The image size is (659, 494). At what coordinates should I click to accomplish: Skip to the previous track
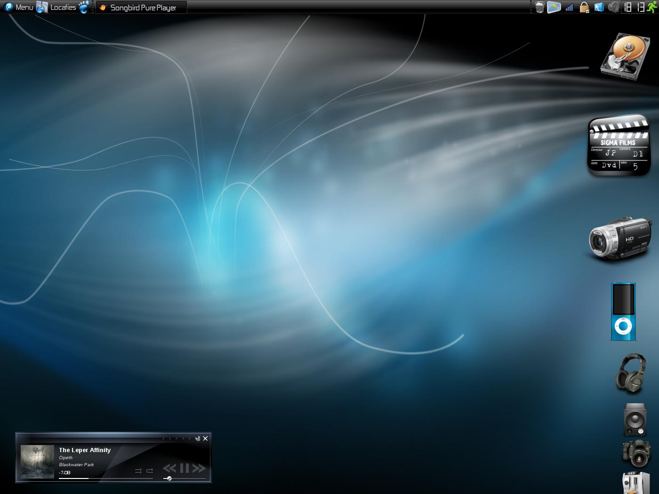[x=169, y=468]
